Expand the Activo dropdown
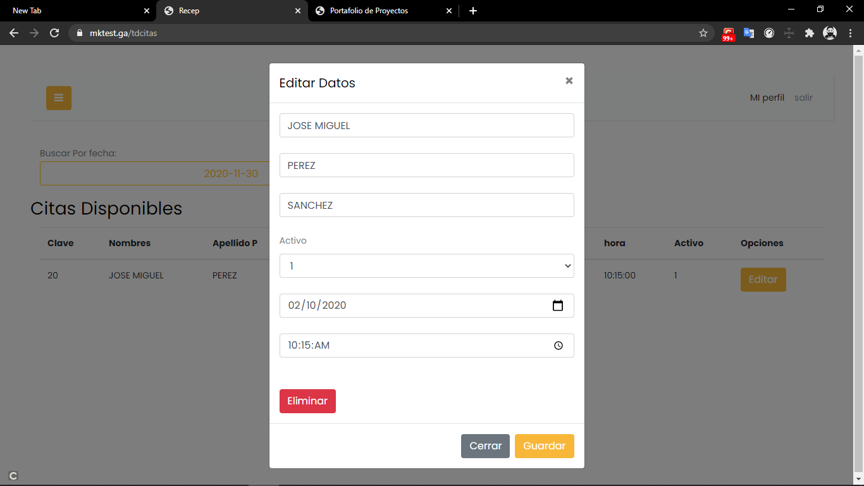864x486 pixels. pyautogui.click(x=426, y=266)
